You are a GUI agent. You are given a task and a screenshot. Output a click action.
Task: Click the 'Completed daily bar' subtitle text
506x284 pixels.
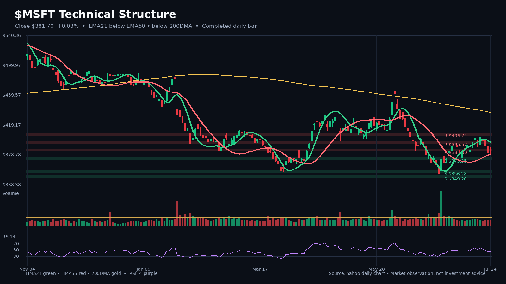[229, 26]
